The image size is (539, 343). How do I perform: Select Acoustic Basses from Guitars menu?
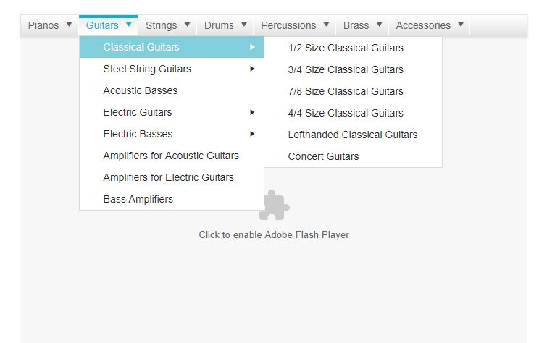[x=141, y=90]
